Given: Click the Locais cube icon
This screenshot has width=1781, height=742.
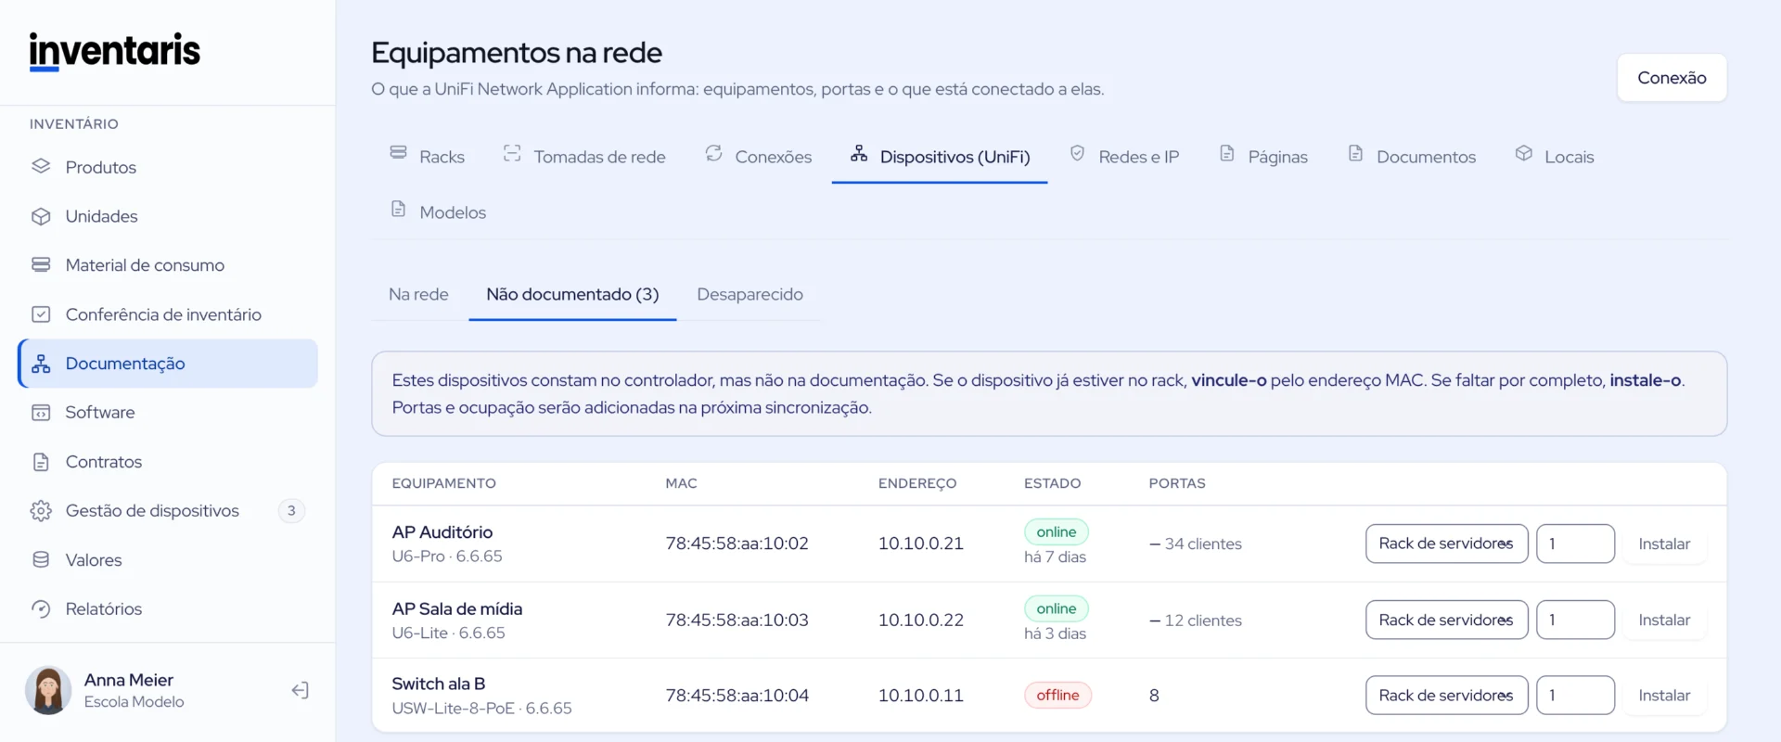Looking at the screenshot, I should pos(1523,153).
